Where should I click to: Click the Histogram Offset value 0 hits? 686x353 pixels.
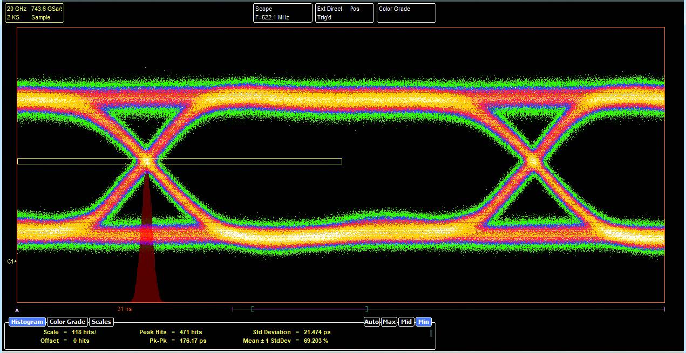[x=81, y=341]
